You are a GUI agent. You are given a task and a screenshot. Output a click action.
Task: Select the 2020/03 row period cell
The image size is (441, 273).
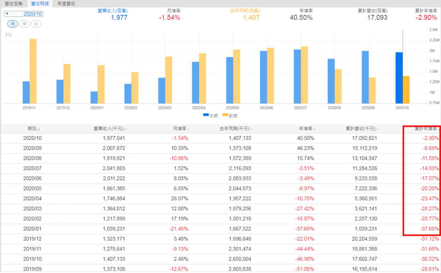[32, 208]
